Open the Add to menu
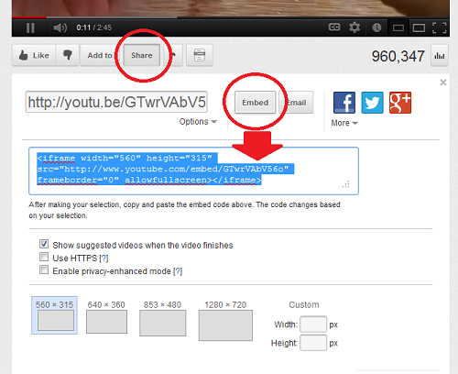Viewport: 458px width, 374px height. pyautogui.click(x=100, y=55)
